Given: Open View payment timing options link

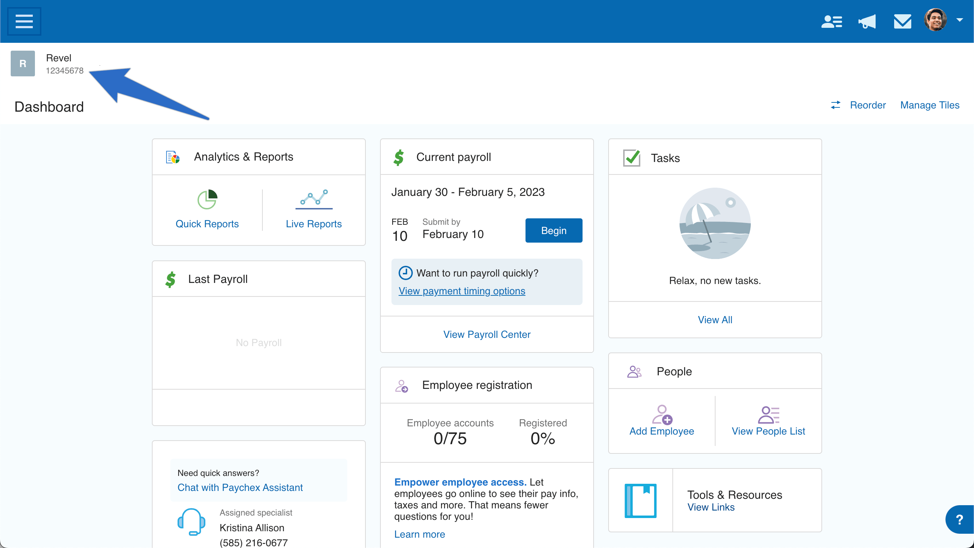Looking at the screenshot, I should (x=462, y=291).
